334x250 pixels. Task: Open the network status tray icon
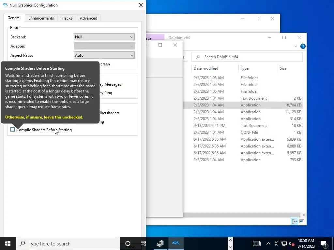[284, 243]
